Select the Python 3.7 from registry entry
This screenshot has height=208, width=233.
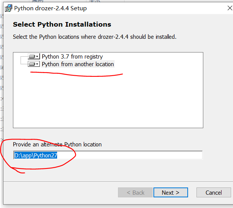72,57
